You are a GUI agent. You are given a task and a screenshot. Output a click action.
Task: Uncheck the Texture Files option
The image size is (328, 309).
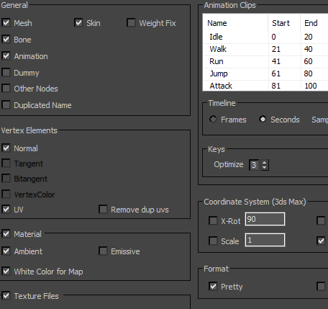pos(6,296)
